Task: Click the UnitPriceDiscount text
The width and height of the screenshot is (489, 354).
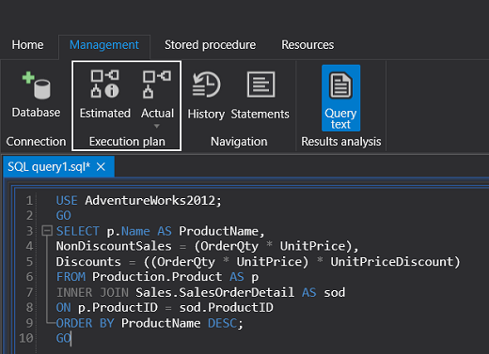Action: point(392,262)
